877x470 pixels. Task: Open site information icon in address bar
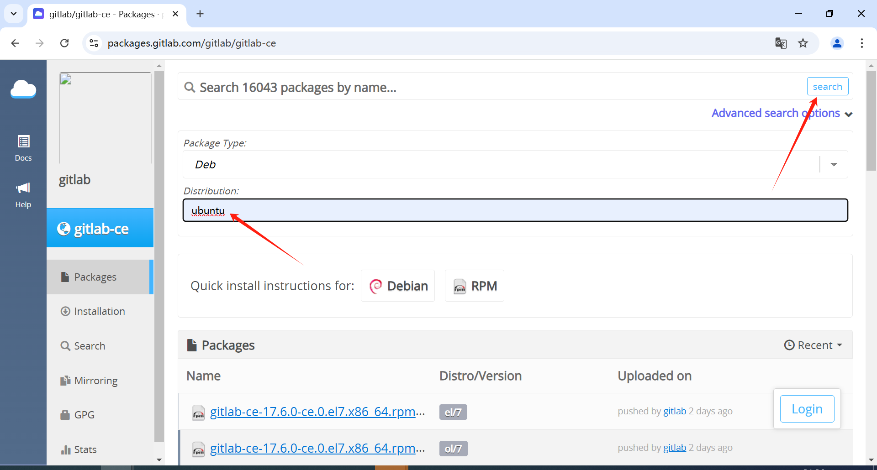point(94,43)
